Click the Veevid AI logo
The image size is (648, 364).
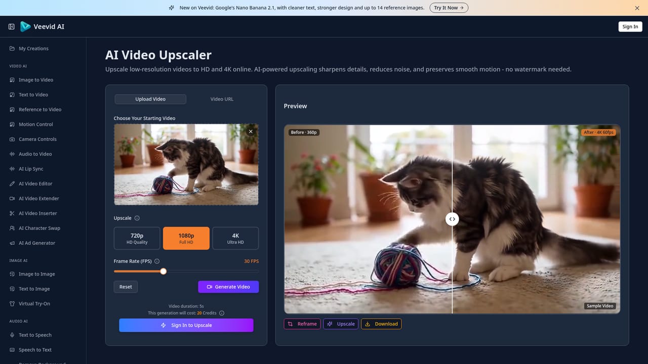pos(42,27)
